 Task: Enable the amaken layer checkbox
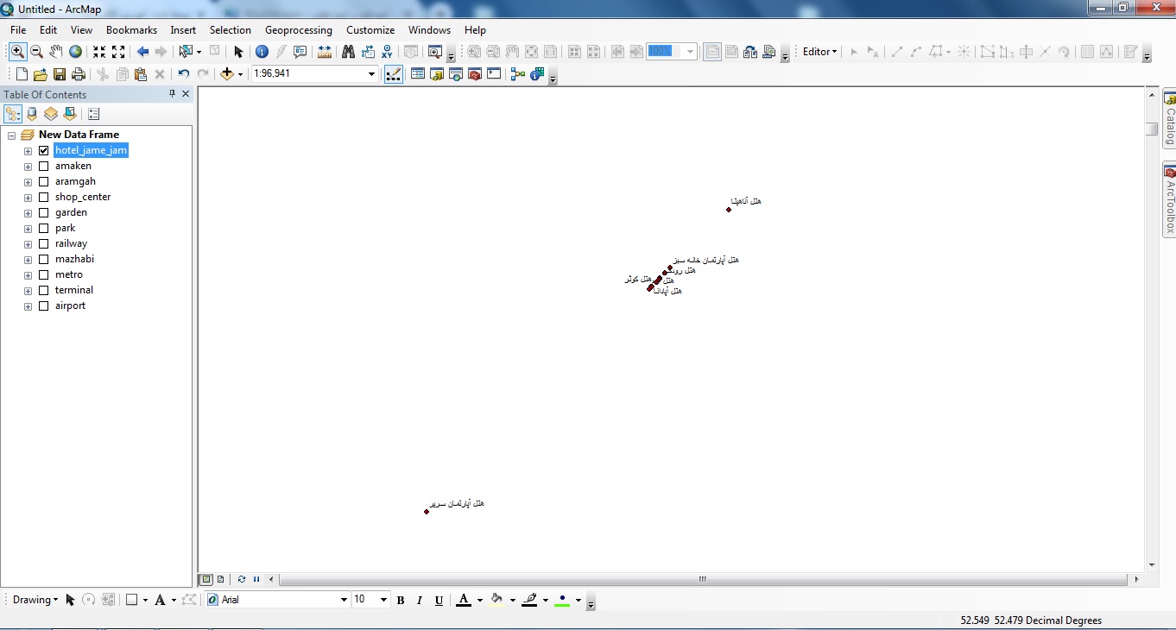coord(44,166)
